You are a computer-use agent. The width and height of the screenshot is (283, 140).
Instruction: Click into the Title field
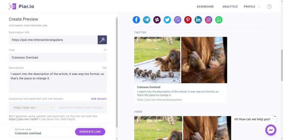tap(58, 58)
